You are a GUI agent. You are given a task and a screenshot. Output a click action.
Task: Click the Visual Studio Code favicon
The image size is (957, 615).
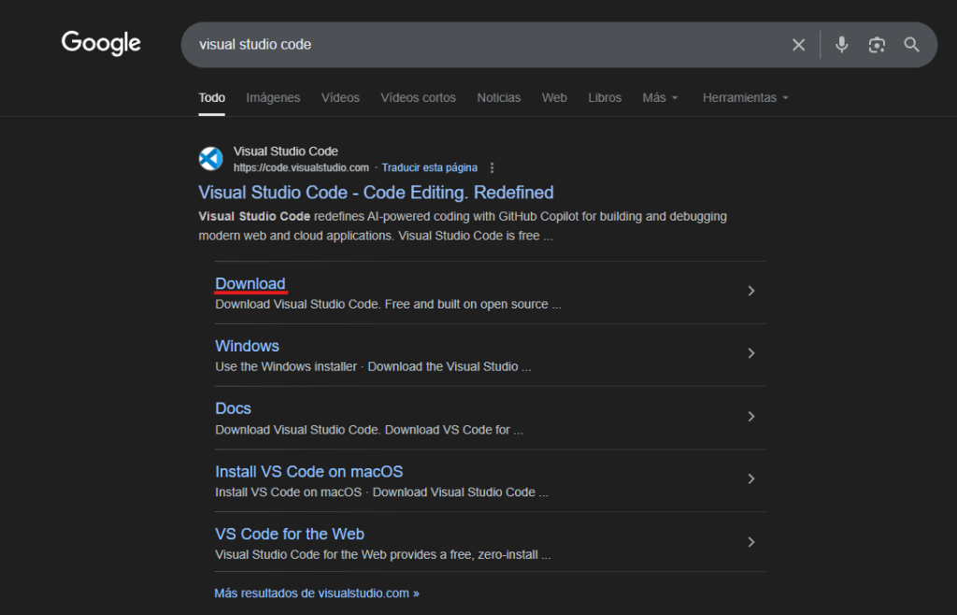(211, 159)
